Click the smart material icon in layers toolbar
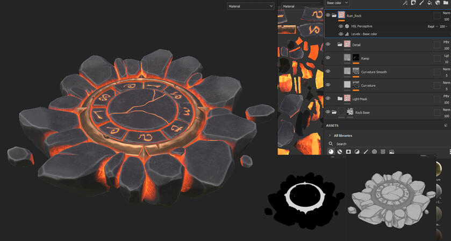 coord(438,3)
